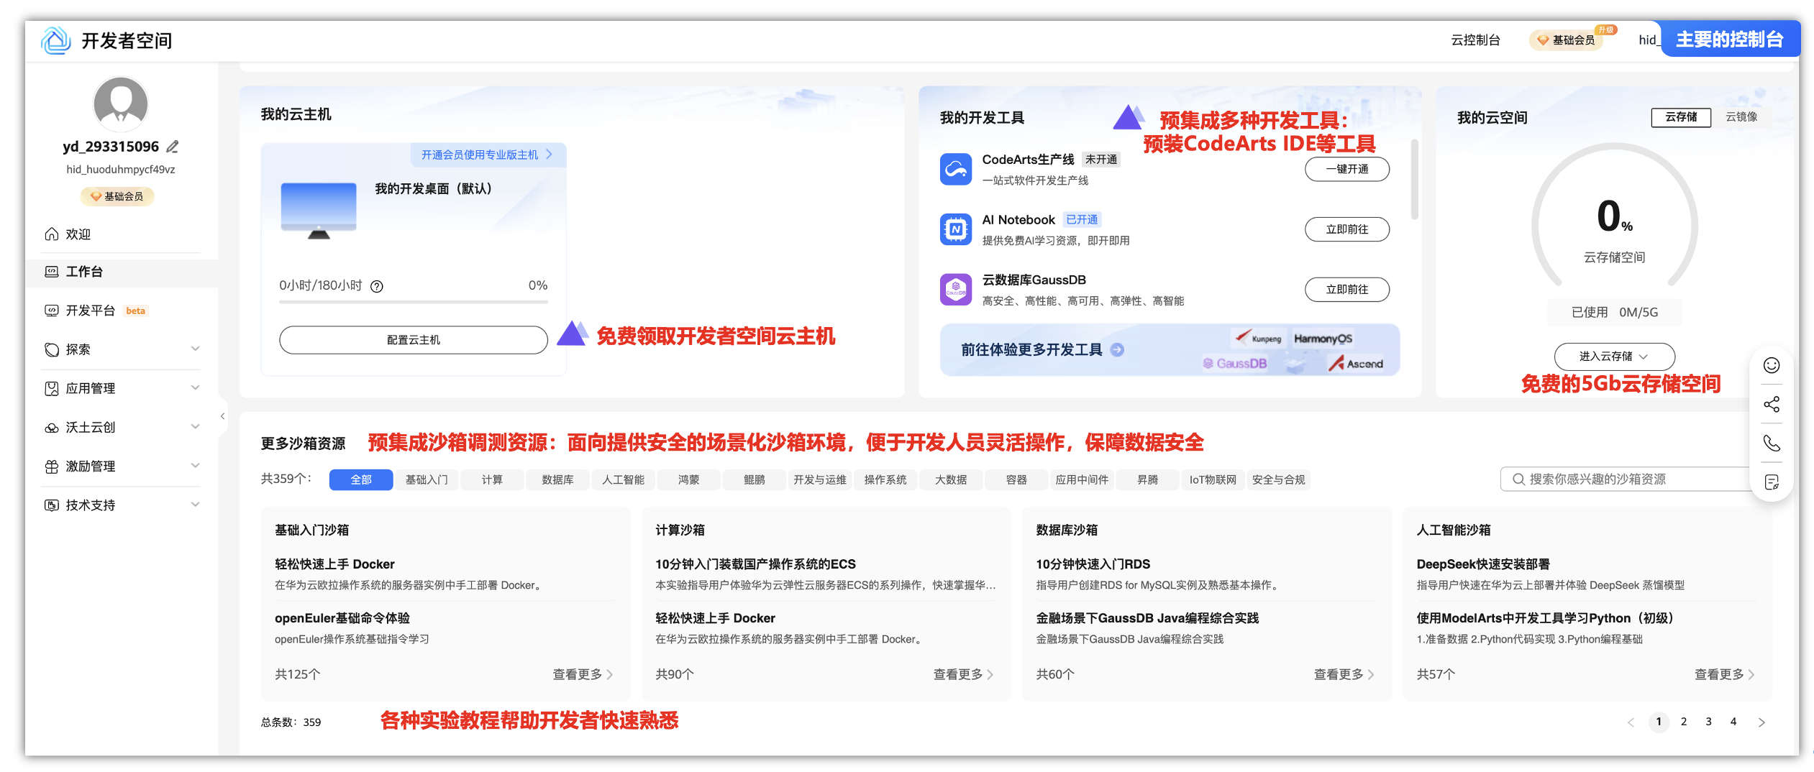Click 立即前往 for AI Notebook
The width and height of the screenshot is (1814, 772).
click(1347, 229)
